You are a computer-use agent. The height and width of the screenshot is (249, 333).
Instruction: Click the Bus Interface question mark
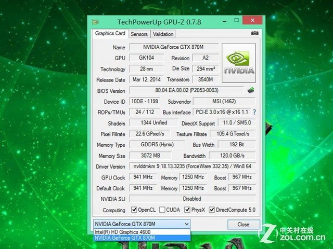point(254,112)
